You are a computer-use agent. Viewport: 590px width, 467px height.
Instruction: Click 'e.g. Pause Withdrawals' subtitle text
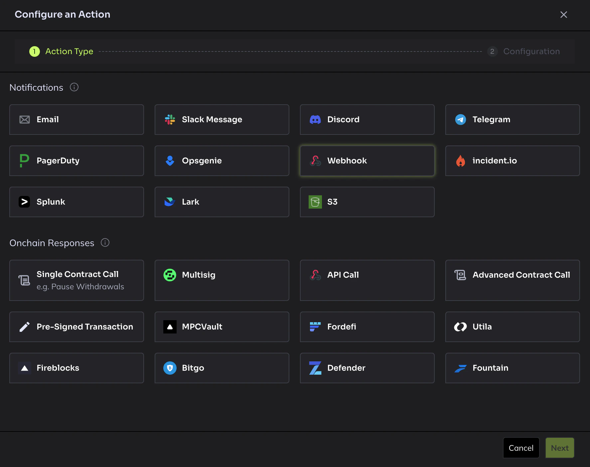click(x=80, y=287)
